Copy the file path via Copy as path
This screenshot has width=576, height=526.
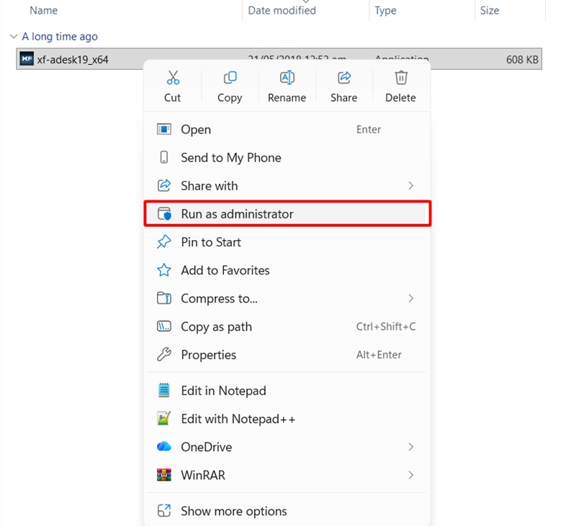coord(217,326)
